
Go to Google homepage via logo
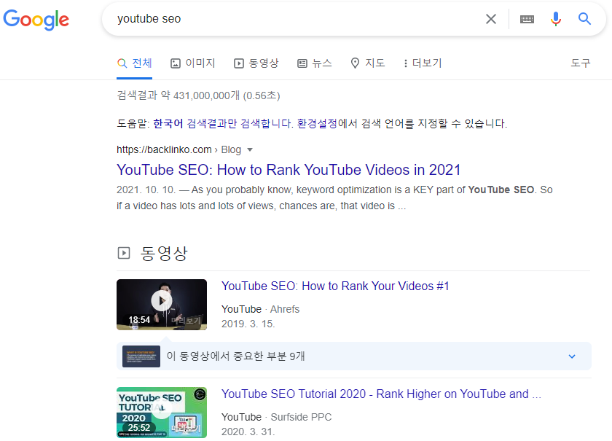click(x=36, y=20)
